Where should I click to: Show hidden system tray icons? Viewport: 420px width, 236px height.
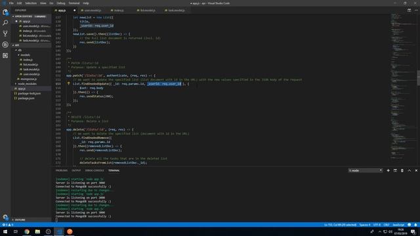pos(379,231)
